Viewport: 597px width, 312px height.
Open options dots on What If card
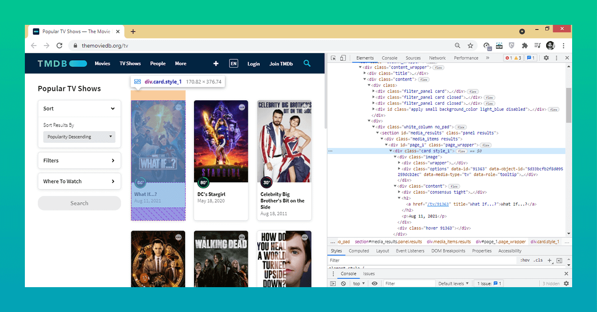tap(179, 107)
